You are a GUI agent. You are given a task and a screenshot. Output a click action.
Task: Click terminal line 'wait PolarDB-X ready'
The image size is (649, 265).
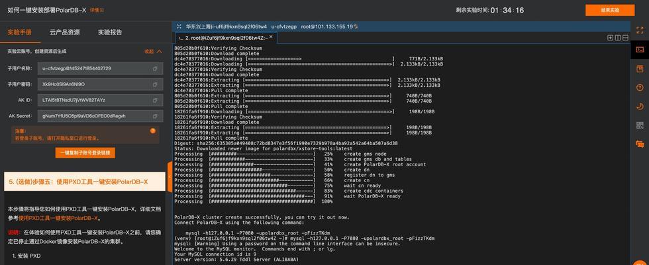[372, 196]
